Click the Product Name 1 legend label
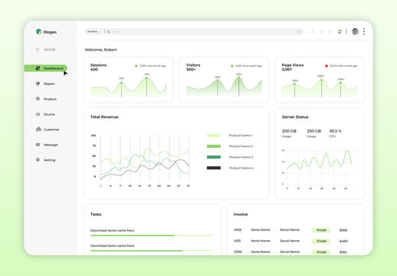The height and width of the screenshot is (276, 397). (x=241, y=136)
